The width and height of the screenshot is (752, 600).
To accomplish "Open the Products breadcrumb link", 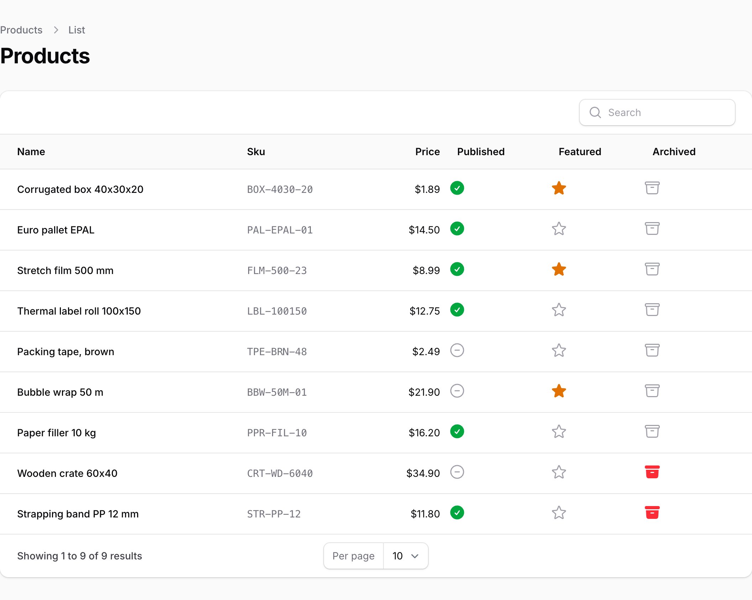I will [21, 30].
